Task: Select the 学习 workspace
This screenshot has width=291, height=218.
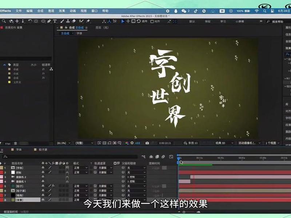Action: [223, 21]
